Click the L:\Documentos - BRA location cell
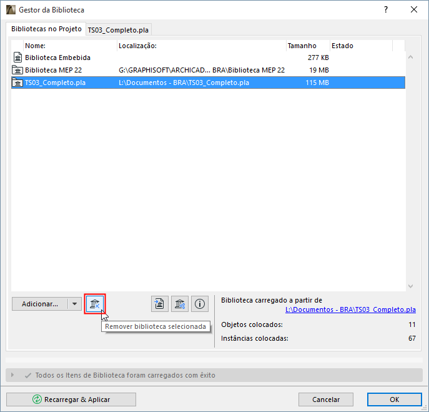429x412 pixels. click(184, 83)
